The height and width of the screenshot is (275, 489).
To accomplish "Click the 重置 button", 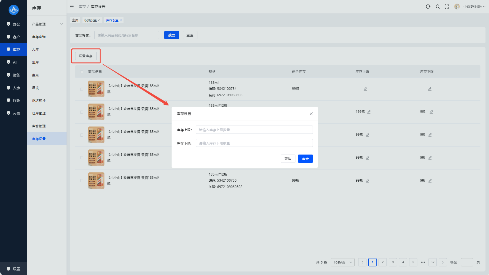I will pyautogui.click(x=190, y=35).
